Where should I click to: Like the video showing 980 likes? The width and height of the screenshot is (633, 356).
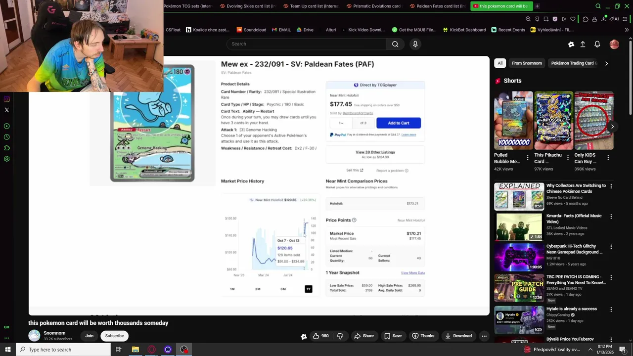320,336
